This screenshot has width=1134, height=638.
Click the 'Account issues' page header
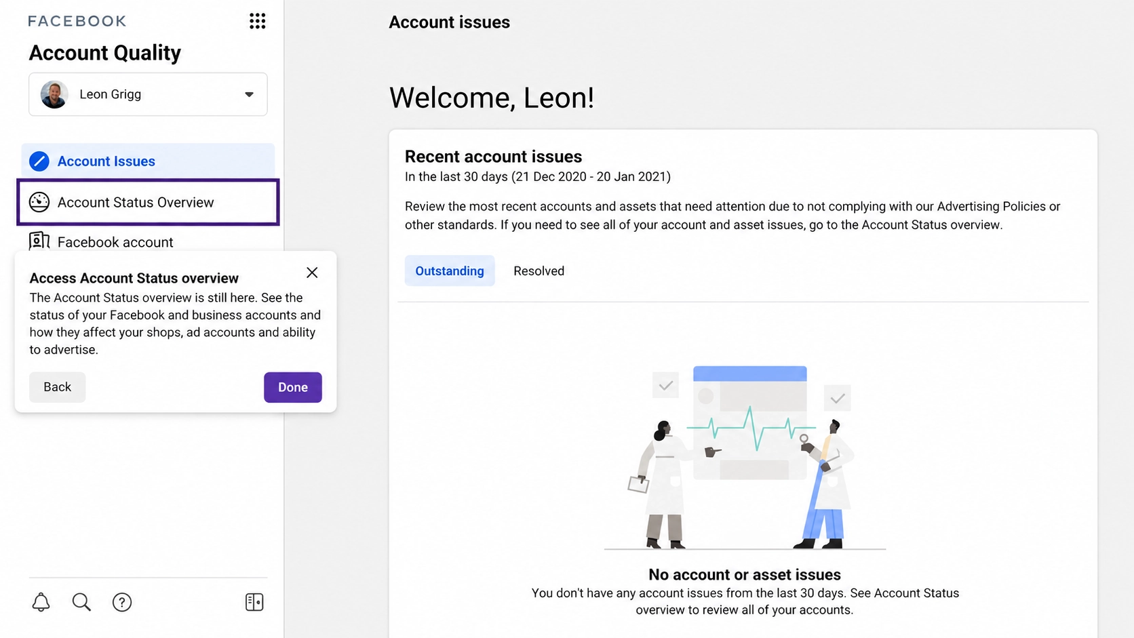(450, 22)
